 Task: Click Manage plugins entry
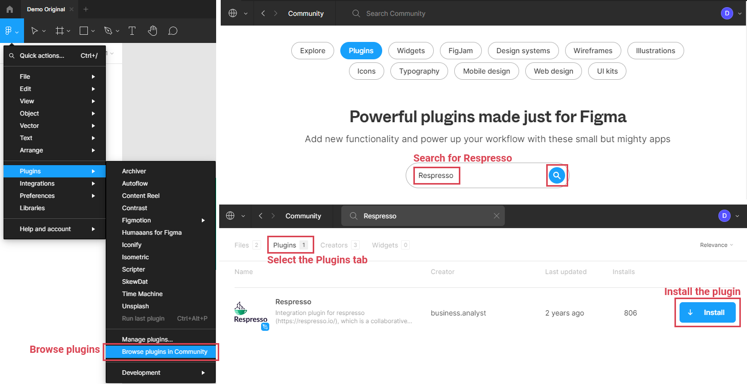[x=161, y=340]
